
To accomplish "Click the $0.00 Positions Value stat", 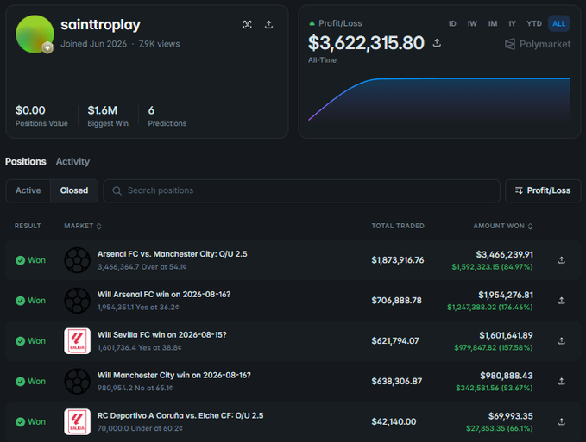I will point(41,115).
